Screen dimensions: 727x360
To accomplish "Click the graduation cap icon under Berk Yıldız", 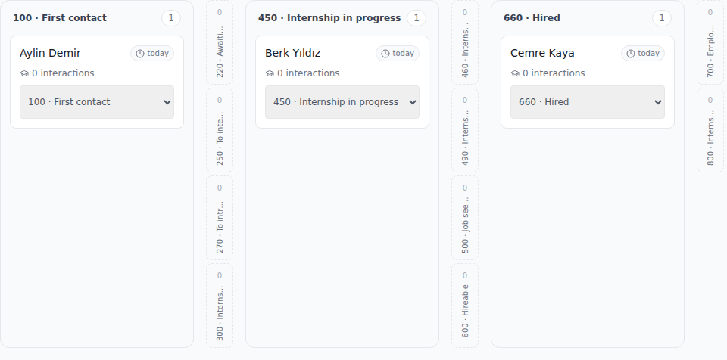I will click(x=270, y=73).
